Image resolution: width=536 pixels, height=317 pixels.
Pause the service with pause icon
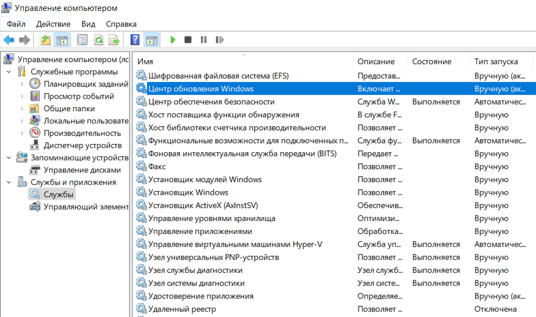[x=204, y=40]
